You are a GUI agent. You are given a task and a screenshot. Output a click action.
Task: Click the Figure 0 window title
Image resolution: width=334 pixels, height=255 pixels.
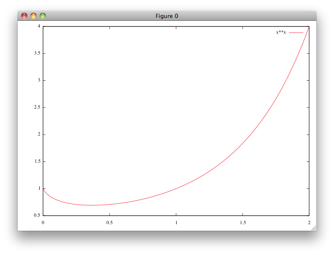click(x=167, y=16)
